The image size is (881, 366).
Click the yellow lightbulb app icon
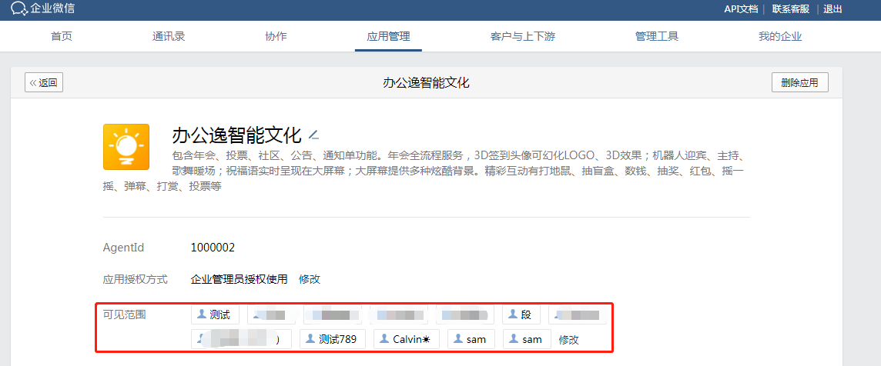pos(126,147)
